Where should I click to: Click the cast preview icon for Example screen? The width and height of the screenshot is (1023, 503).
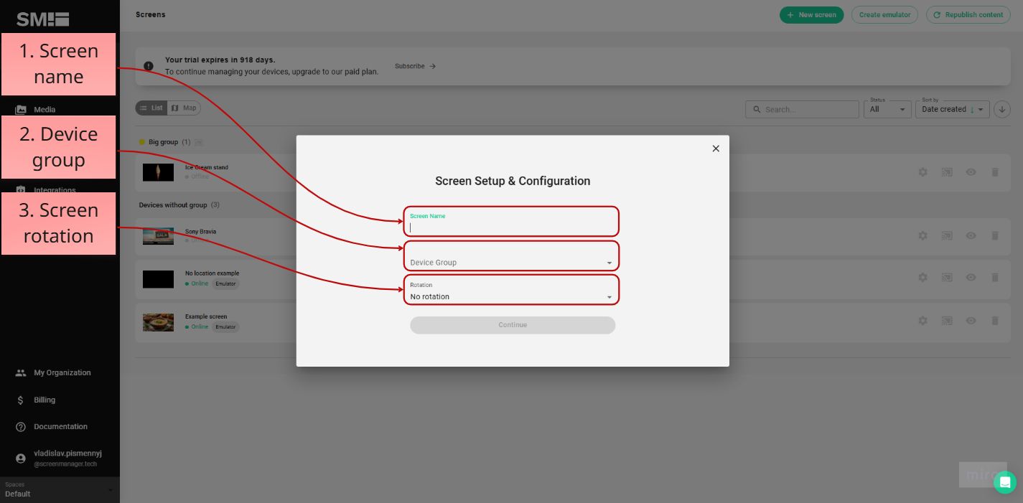point(947,321)
